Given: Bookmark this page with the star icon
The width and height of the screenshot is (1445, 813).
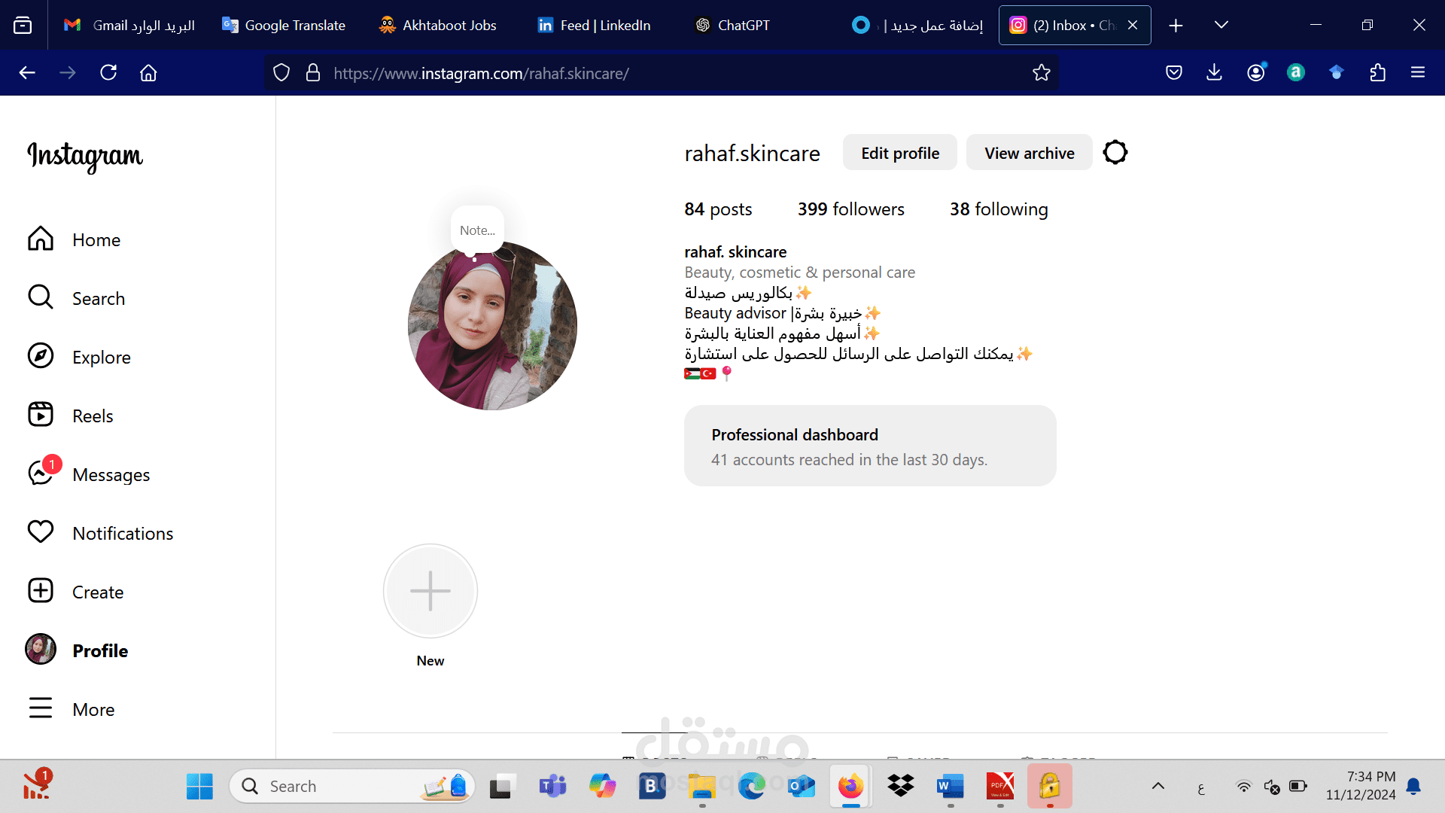Looking at the screenshot, I should click(1042, 73).
